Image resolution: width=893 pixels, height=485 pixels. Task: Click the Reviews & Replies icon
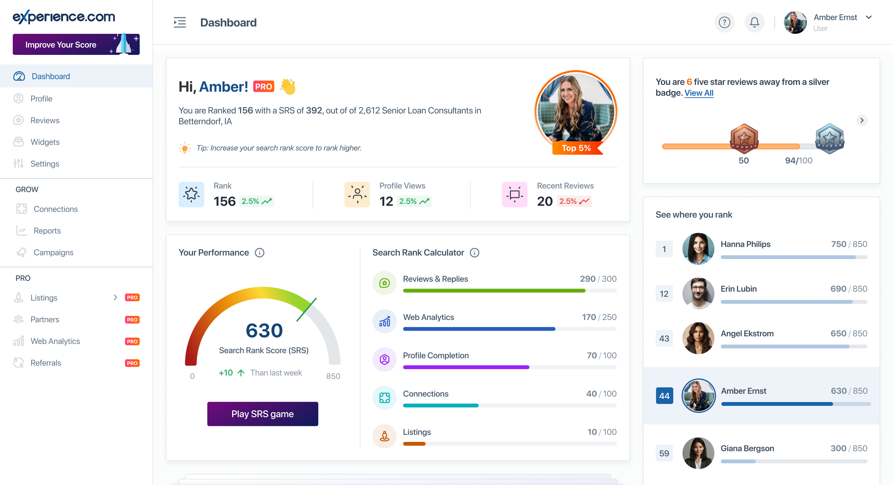384,283
